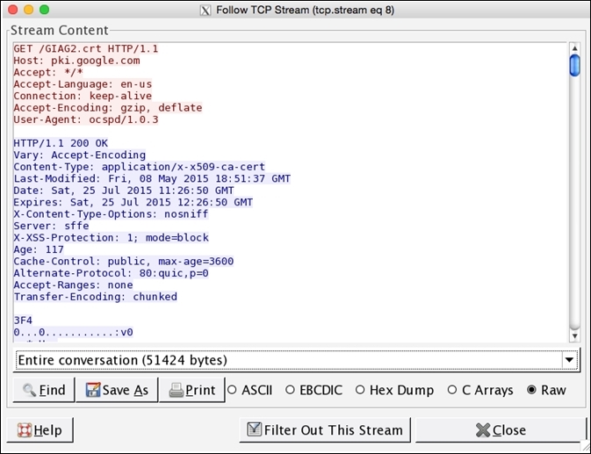Click the floppy icon on Save As
The height and width of the screenshot is (454, 591).
click(x=93, y=390)
